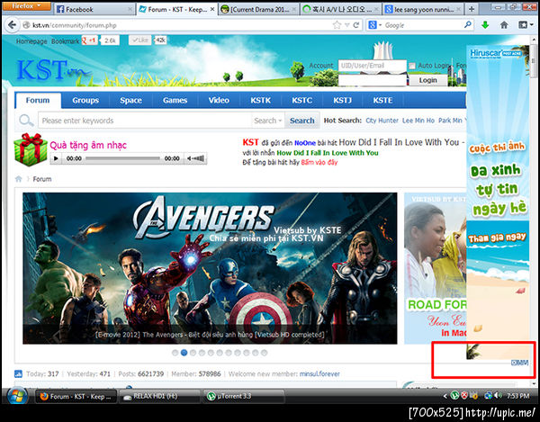Open the Groups navigation tab
Image resolution: width=540 pixels, height=422 pixels.
pos(85,100)
